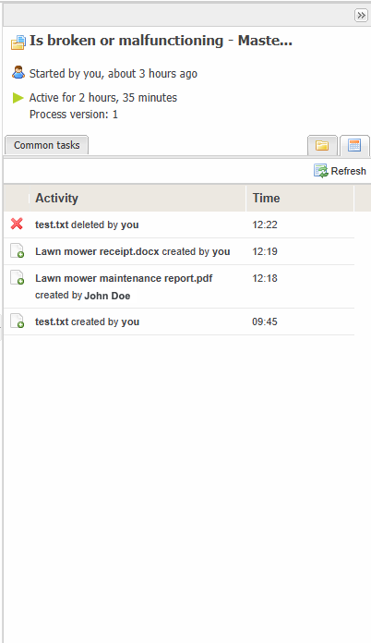
Task: Collapse the side panel with the double-chevron button
Action: click(x=361, y=15)
